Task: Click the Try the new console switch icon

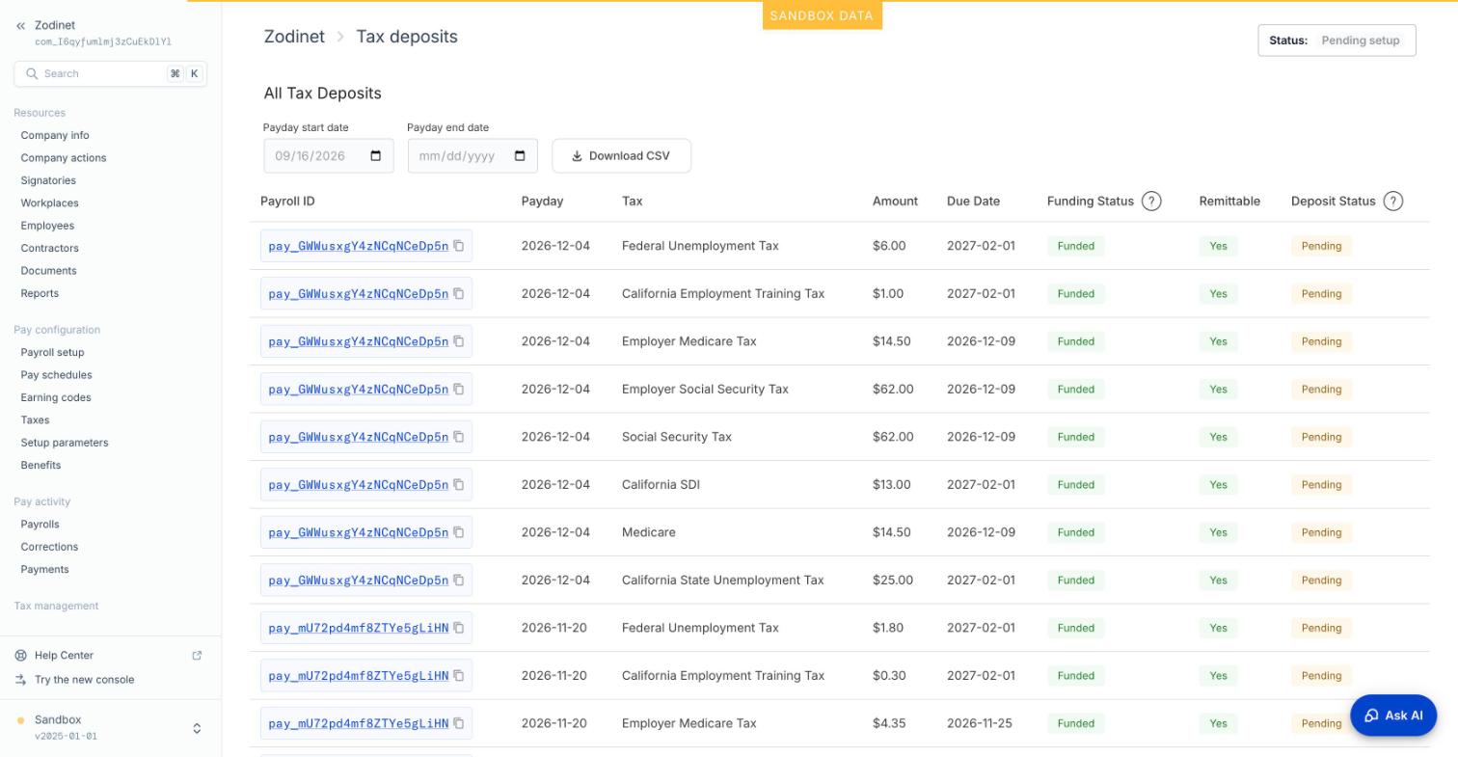Action: (x=20, y=680)
